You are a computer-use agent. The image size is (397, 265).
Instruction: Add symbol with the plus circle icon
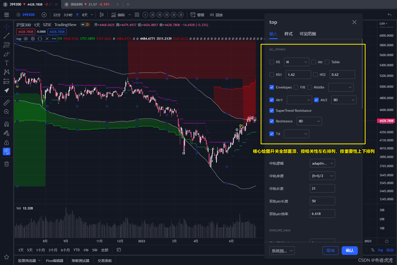click(x=44, y=15)
